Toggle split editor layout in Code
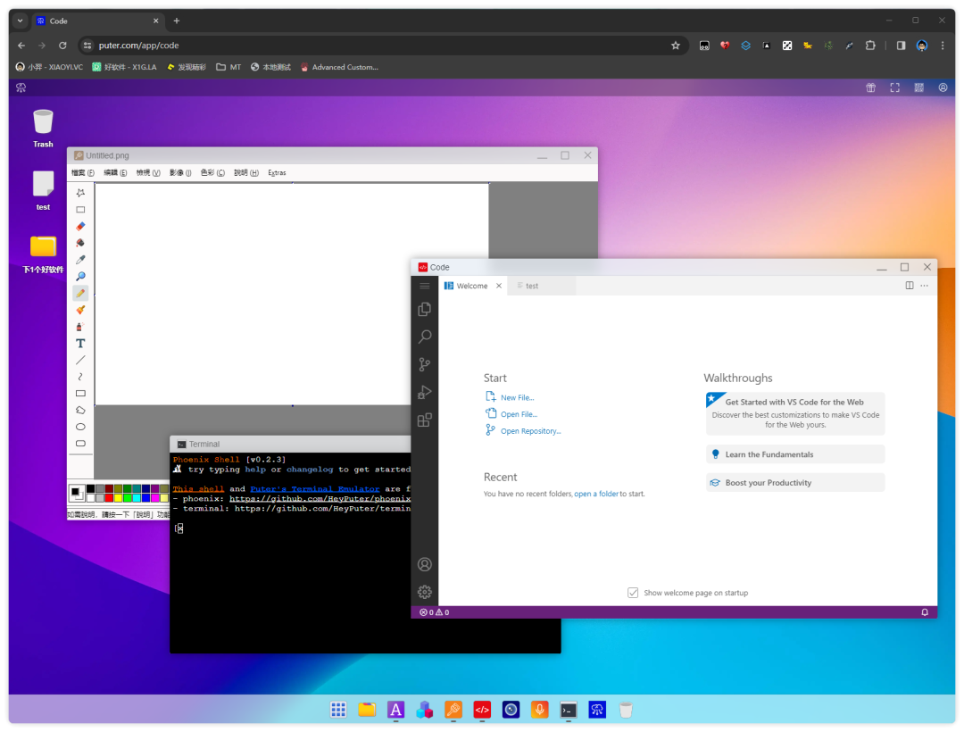 point(910,286)
